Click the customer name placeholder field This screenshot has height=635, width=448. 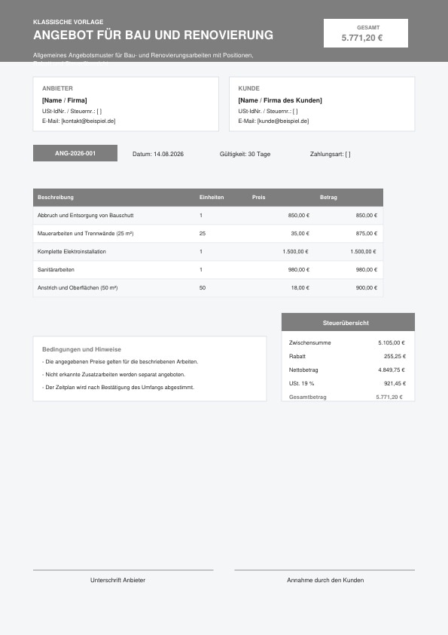pos(280,100)
